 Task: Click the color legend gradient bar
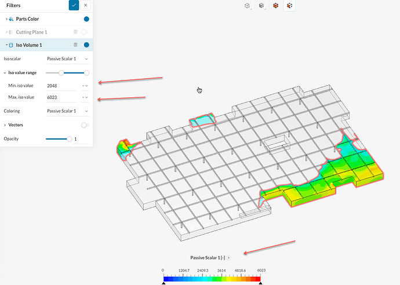point(212,279)
